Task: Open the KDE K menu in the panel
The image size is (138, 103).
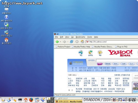Action: click(x=3, y=100)
